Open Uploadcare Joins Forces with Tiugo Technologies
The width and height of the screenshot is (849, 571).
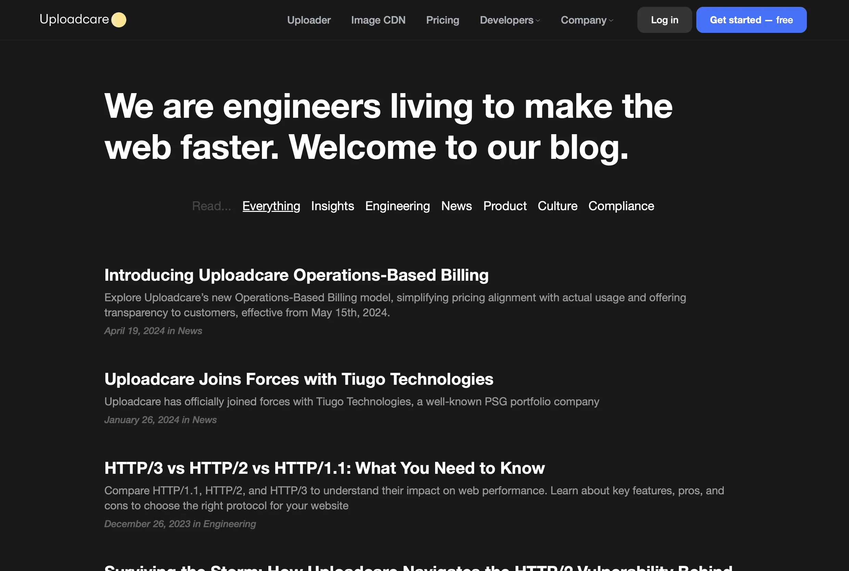click(299, 379)
